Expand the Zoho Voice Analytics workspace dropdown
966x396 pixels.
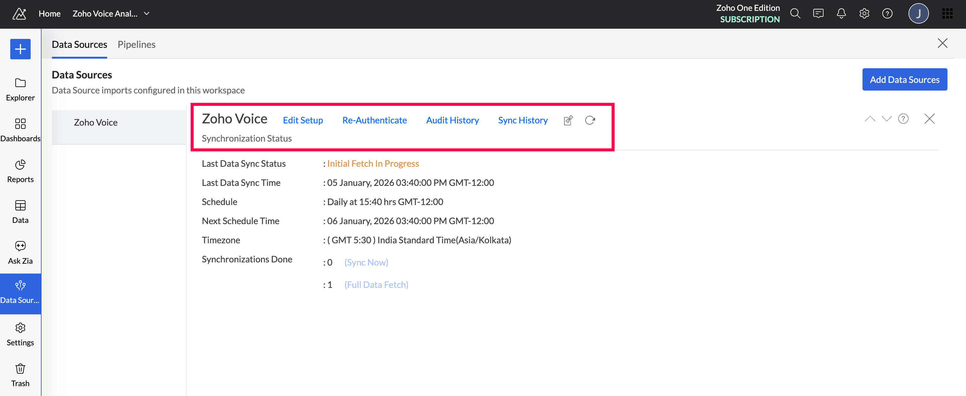(x=147, y=14)
